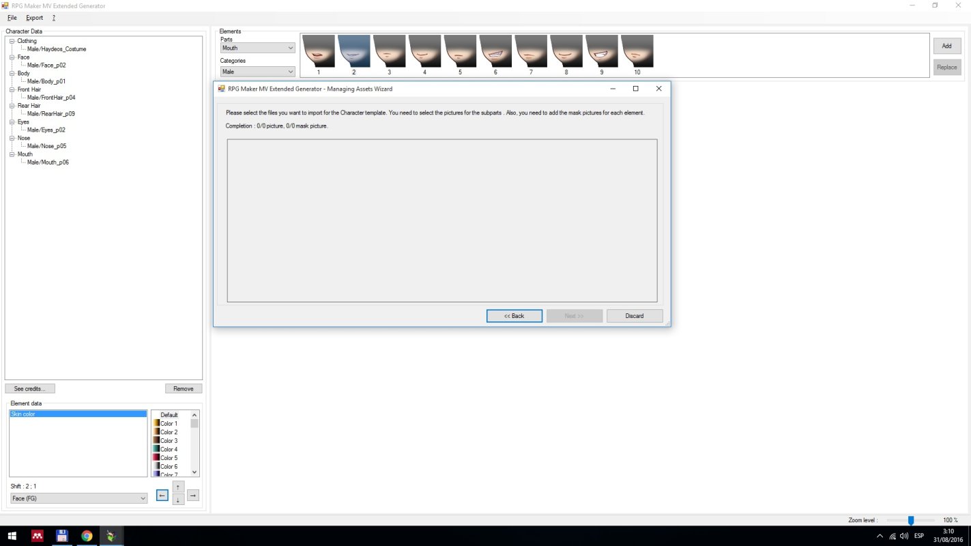The height and width of the screenshot is (546, 971).
Task: Click the Replace button
Action: tap(946, 67)
